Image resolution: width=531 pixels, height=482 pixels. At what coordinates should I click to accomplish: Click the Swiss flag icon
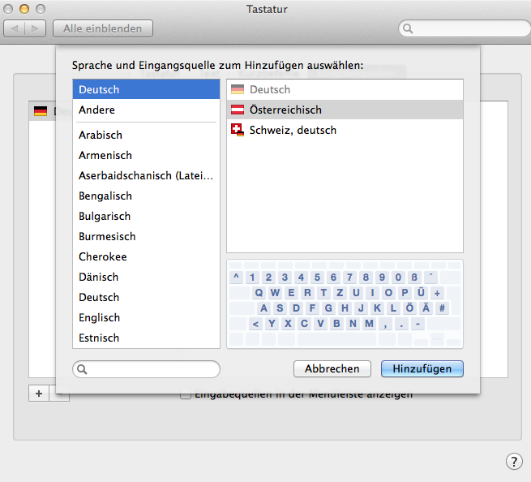[238, 130]
